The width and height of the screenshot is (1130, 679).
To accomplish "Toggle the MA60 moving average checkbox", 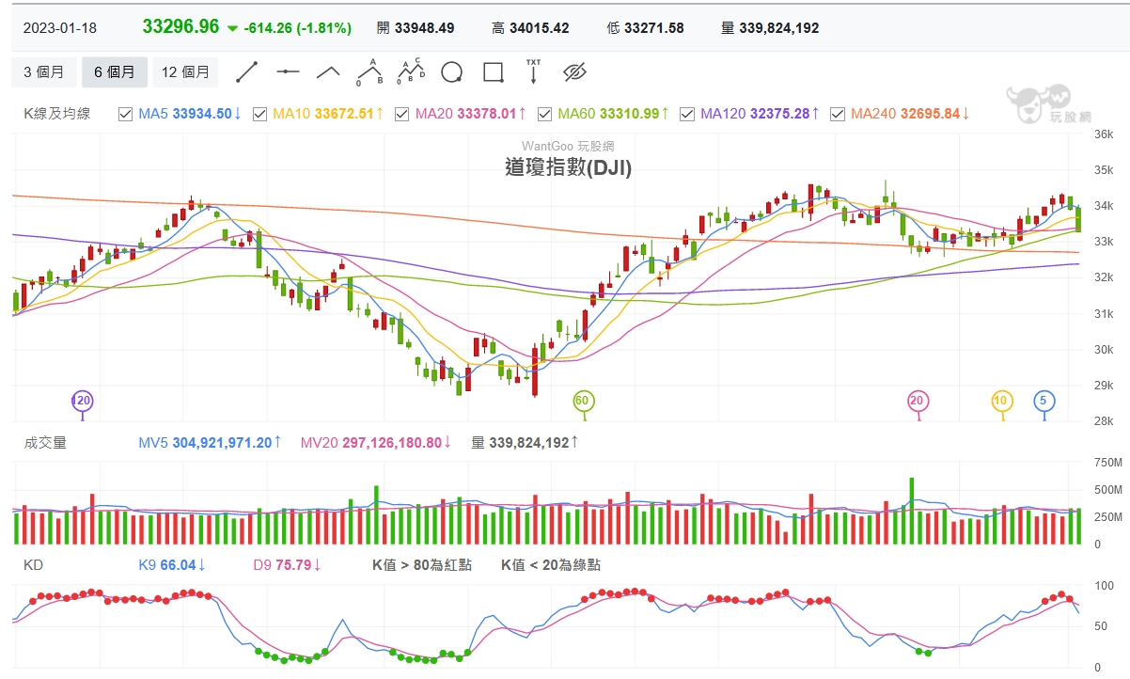I will [544, 114].
